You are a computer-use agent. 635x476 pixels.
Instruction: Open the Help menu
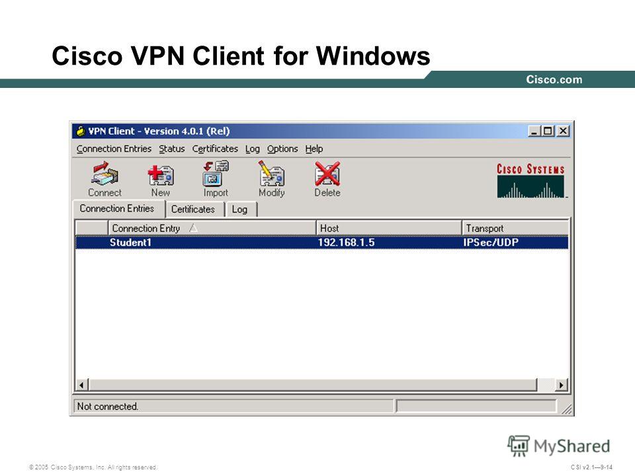click(x=314, y=149)
